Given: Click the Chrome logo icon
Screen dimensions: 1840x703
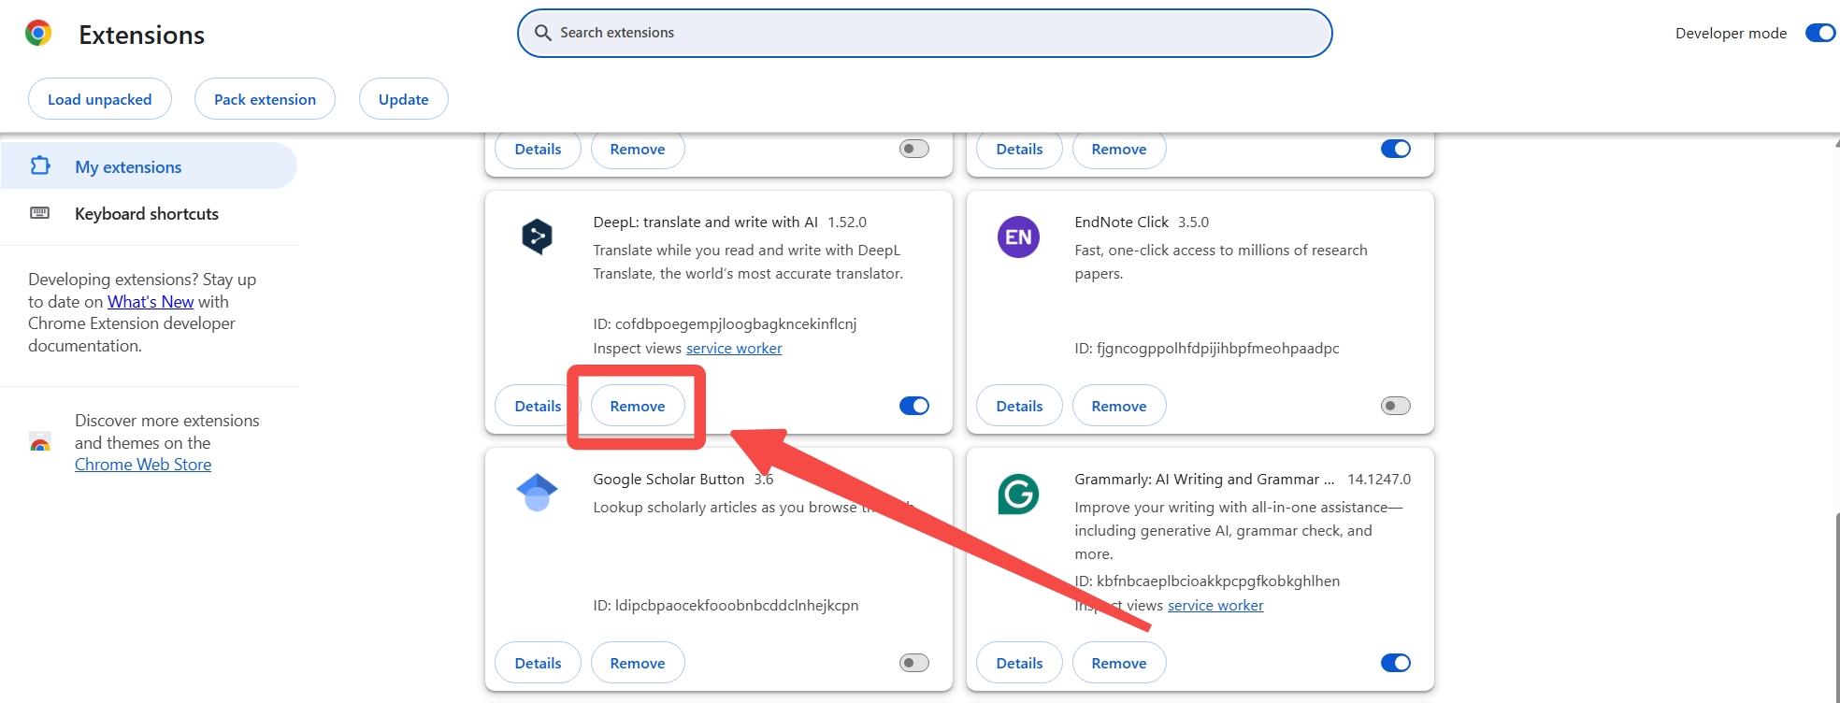Looking at the screenshot, I should click(x=38, y=34).
